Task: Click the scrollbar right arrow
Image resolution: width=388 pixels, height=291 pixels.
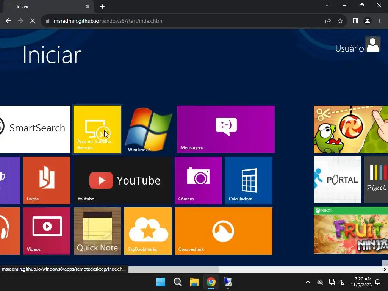Action: [x=385, y=269]
